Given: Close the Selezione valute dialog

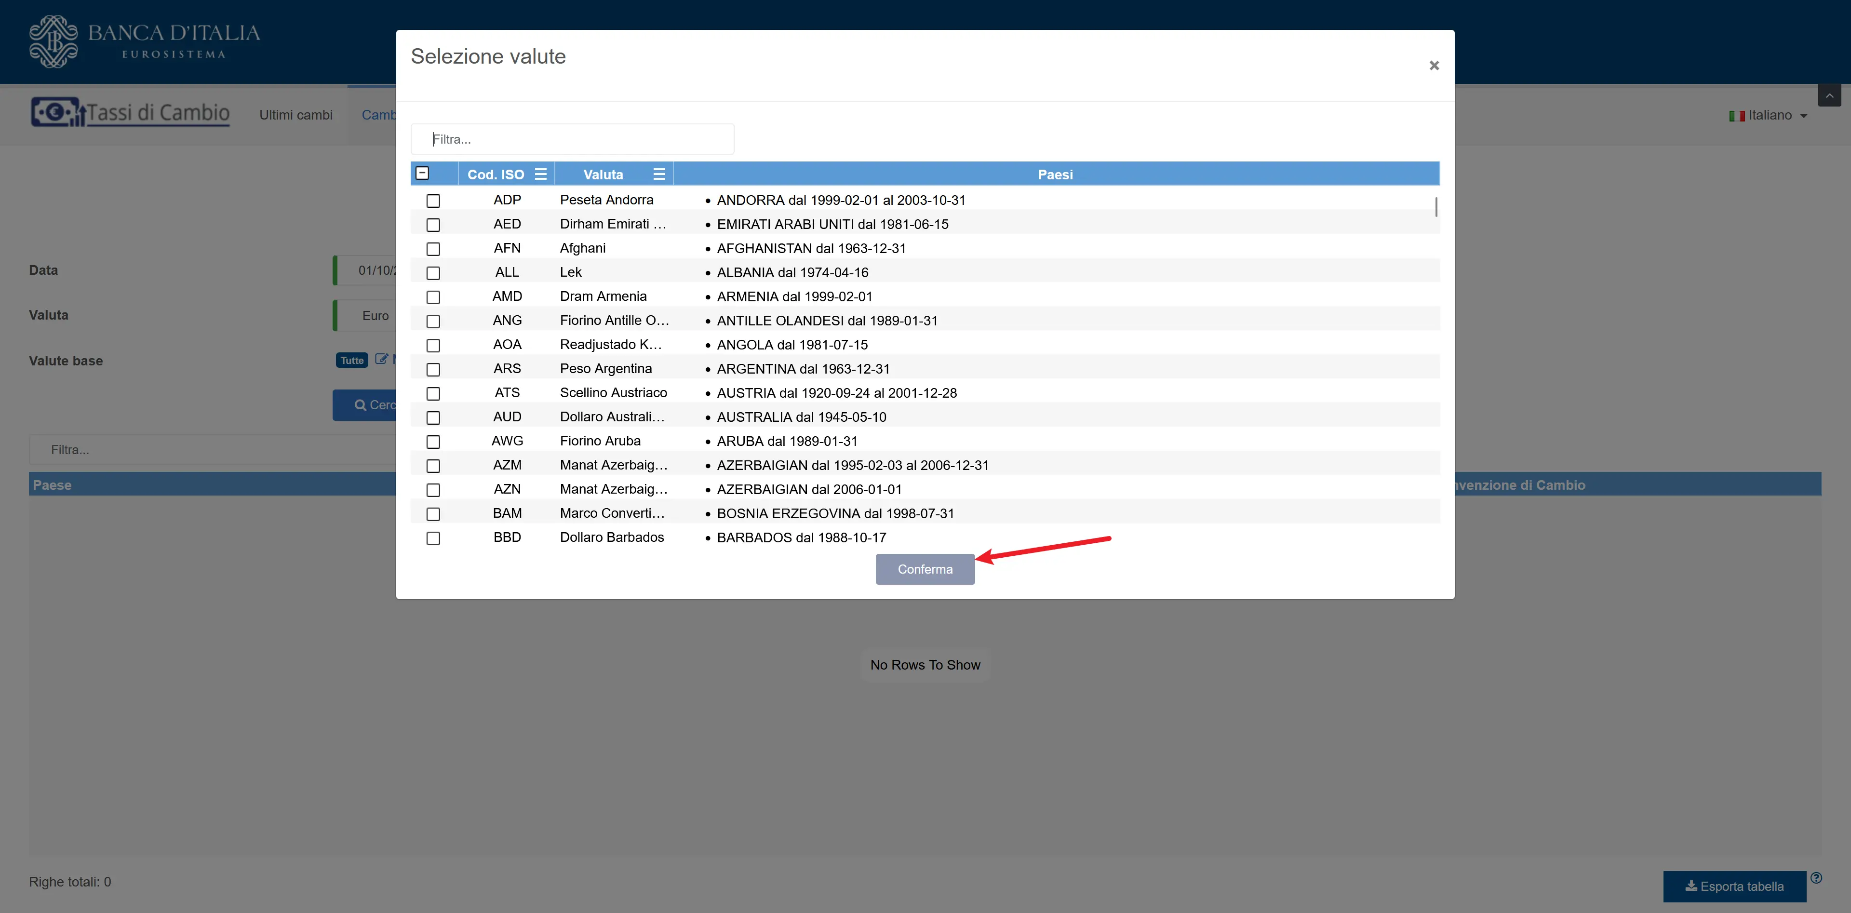Looking at the screenshot, I should [x=1434, y=66].
